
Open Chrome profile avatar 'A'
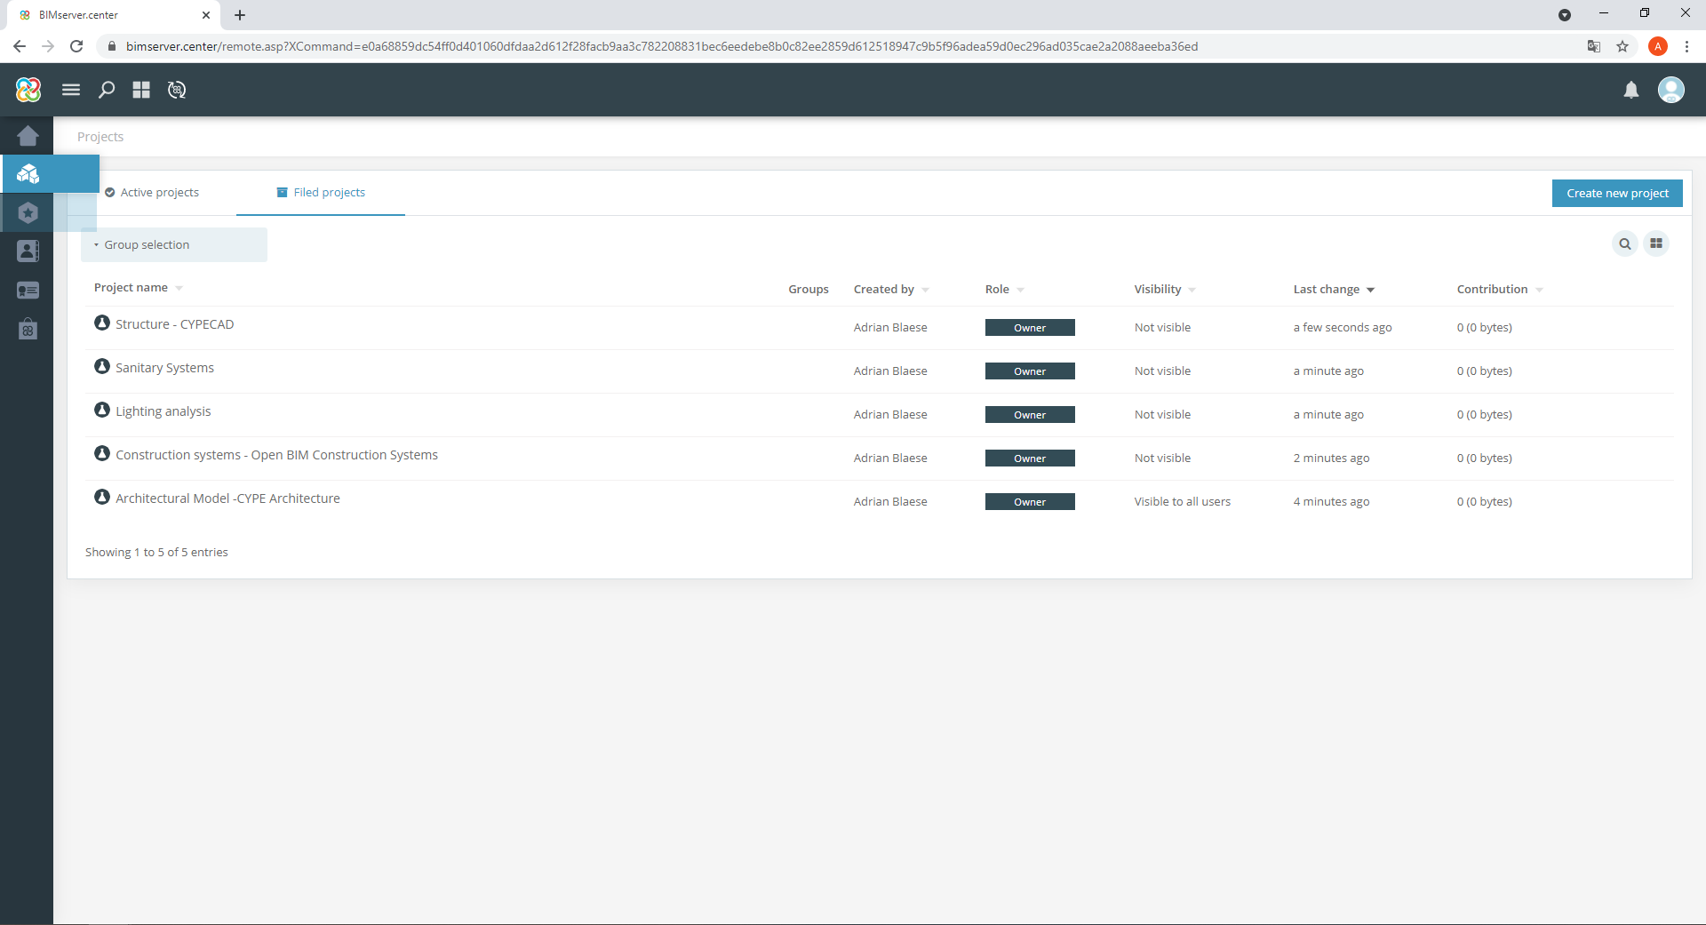[x=1658, y=46]
